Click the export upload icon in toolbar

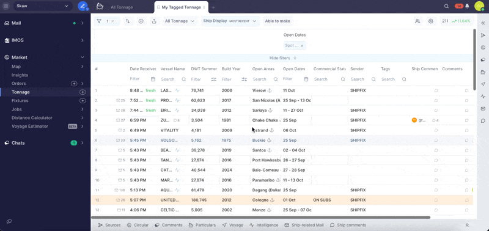coord(154,21)
